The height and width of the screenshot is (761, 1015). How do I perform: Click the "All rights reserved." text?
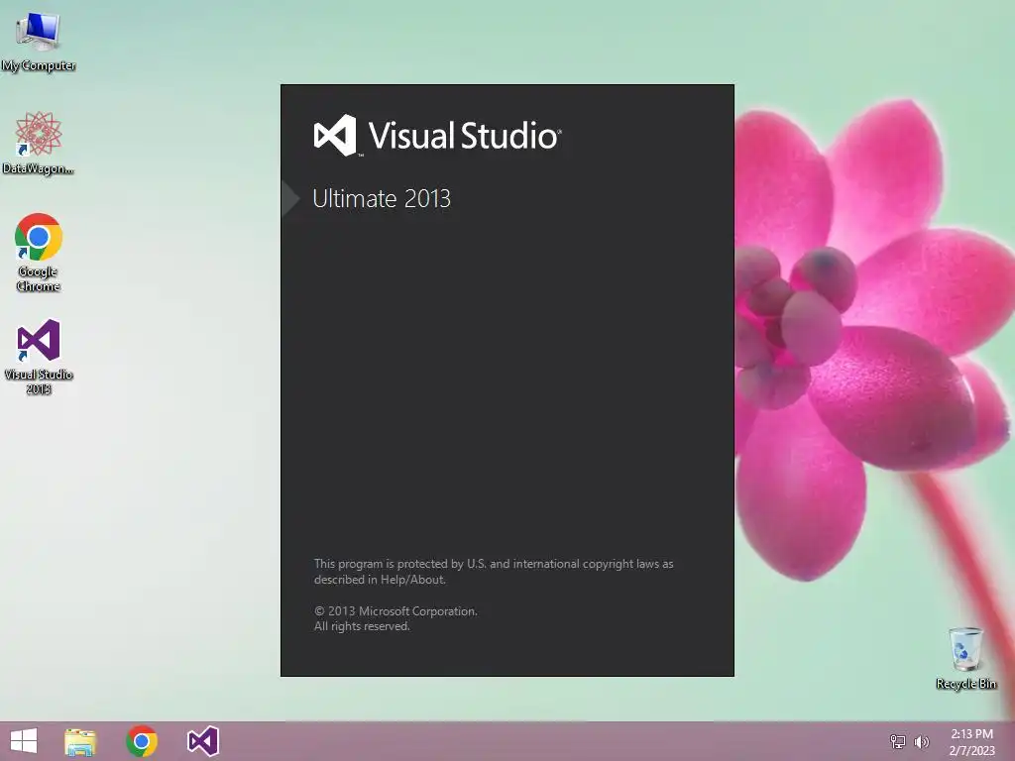click(362, 626)
